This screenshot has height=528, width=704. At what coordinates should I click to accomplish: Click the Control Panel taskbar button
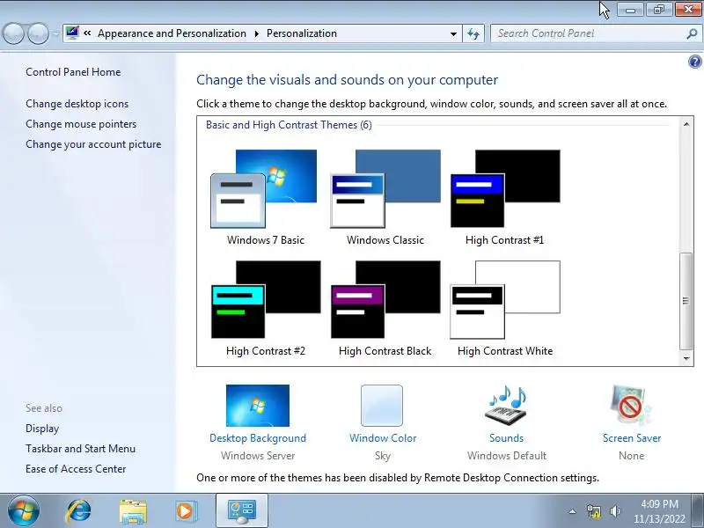click(241, 511)
